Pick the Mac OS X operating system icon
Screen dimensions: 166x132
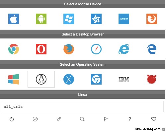[x=69, y=79]
